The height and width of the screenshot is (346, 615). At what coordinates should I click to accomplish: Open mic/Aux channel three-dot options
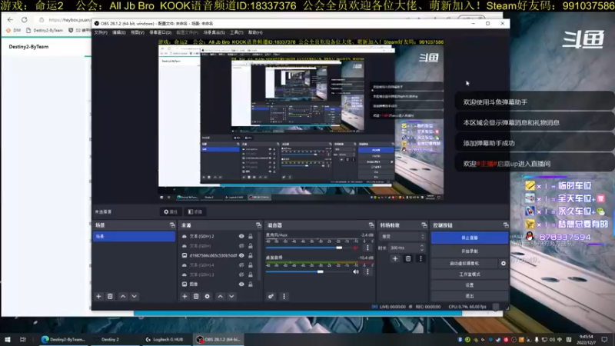pos(367,248)
